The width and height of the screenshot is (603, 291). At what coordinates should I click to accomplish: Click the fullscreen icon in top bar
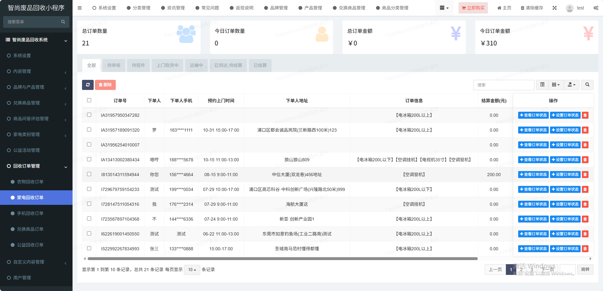[x=554, y=8]
